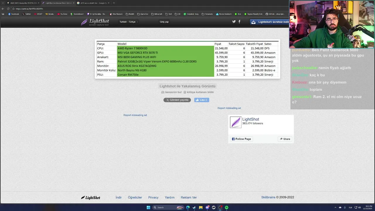Open the Home Assistant bookmark
Viewport: 375px width, 211px height.
point(224,14)
